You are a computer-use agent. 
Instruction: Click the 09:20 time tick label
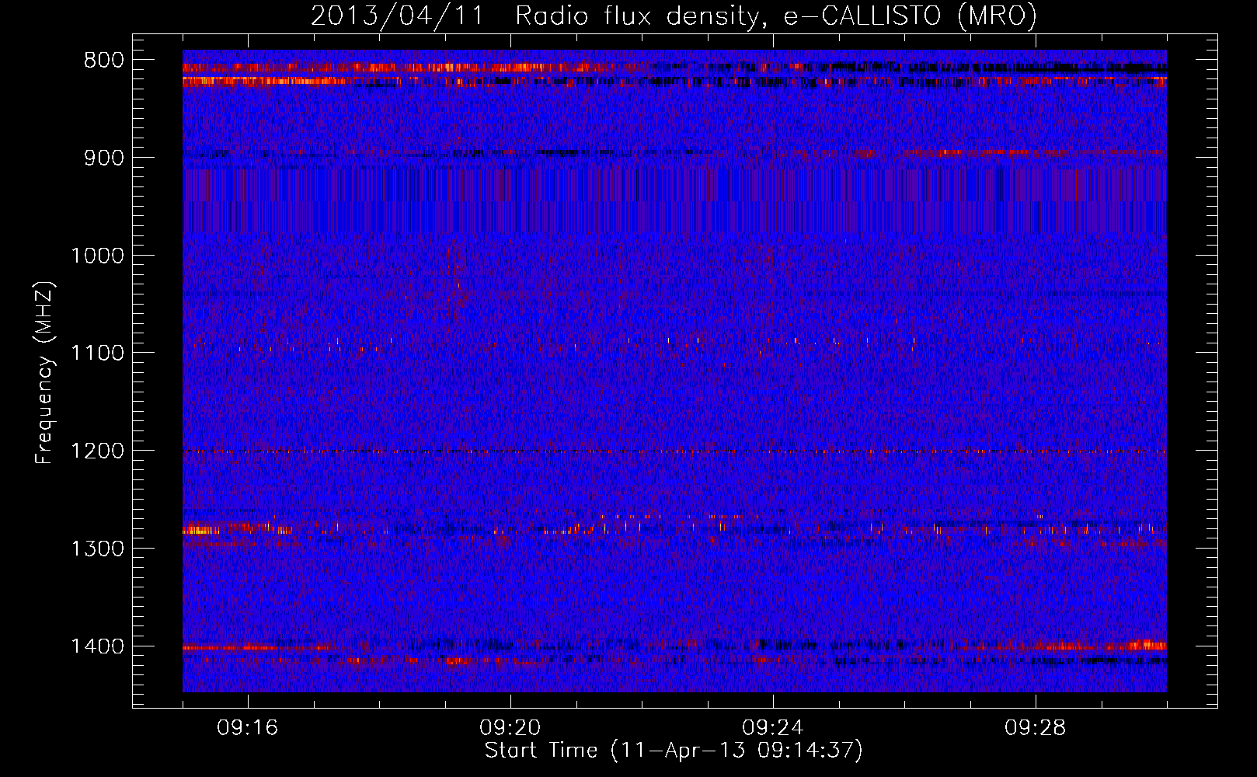510,728
